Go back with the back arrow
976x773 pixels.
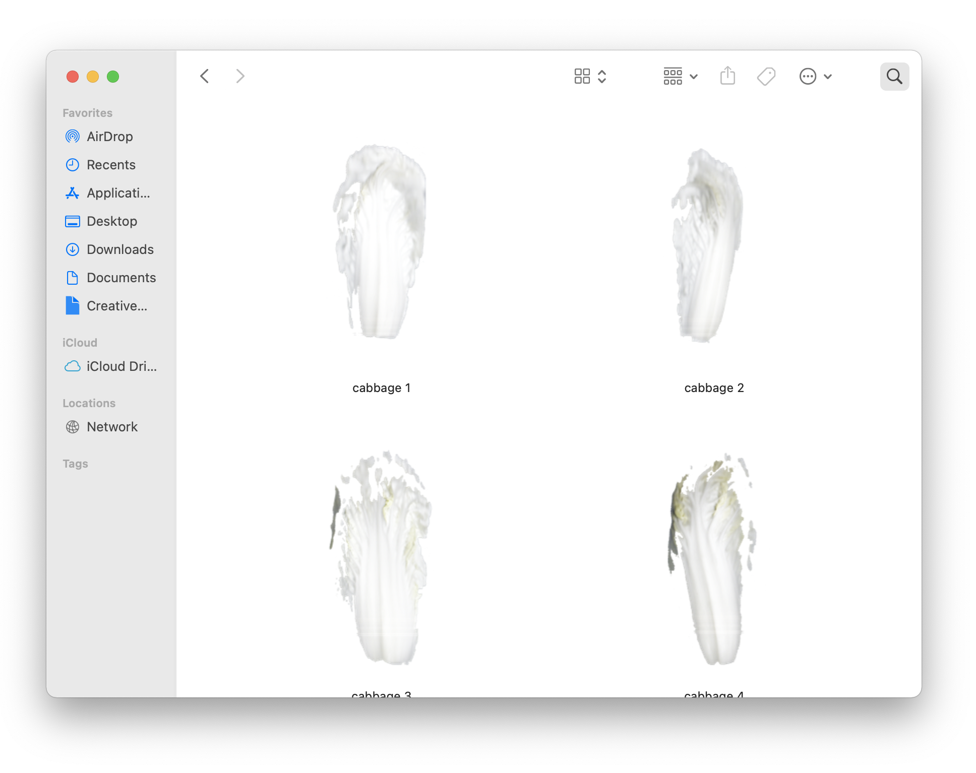pyautogui.click(x=205, y=76)
